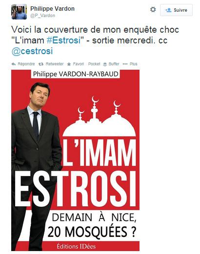Click the Favori label

79,64
